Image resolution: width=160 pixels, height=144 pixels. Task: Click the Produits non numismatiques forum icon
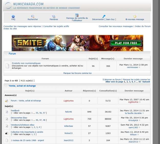coord(7,66)
